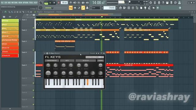Click the orange highlighted FL Keys piano key
Screen dimensions: 196x110
click(88, 82)
